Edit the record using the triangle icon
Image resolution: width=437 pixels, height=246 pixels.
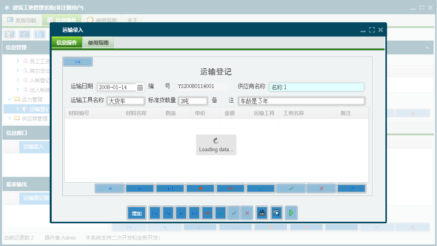pos(220,213)
